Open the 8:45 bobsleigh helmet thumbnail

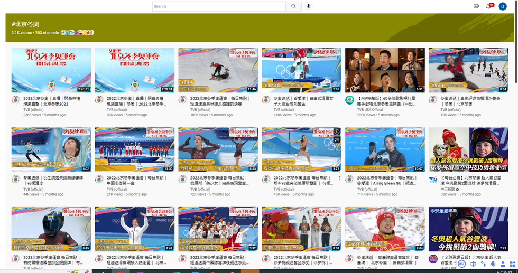[51, 229]
